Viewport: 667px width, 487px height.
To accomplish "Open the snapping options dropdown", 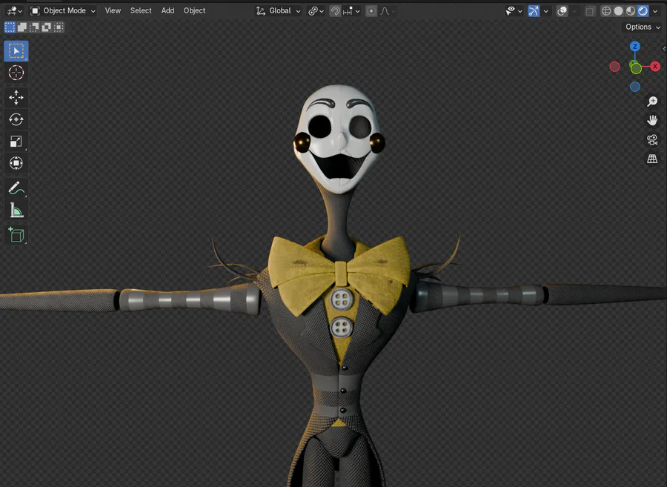I will (x=352, y=11).
